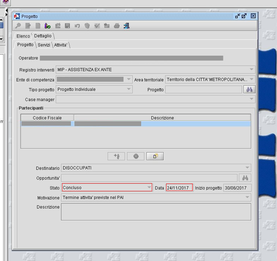
Task: Switch to the Dettaglio tab
Action: click(43, 36)
